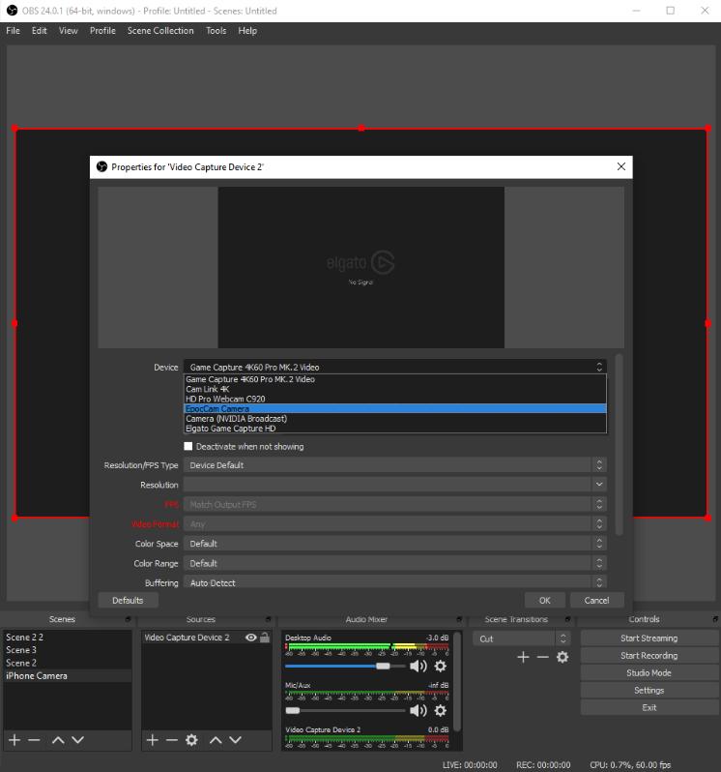This screenshot has width=721, height=772.
Task: Click the Properties dialog vertical scrollbar
Action: (x=620, y=445)
